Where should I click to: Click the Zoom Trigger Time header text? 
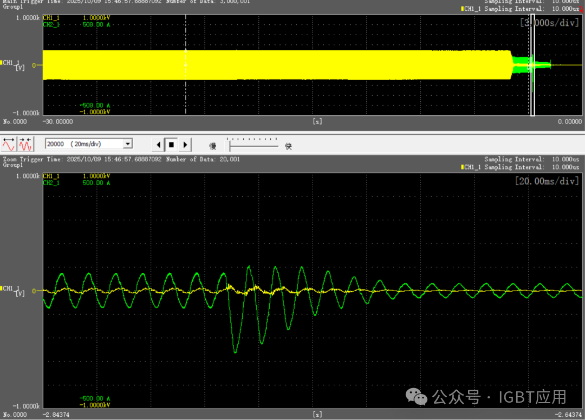82,159
